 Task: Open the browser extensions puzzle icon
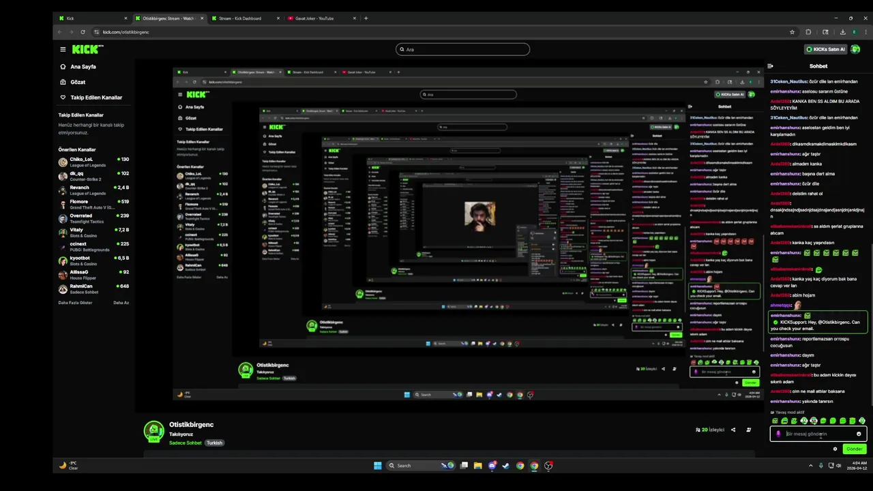(809, 32)
